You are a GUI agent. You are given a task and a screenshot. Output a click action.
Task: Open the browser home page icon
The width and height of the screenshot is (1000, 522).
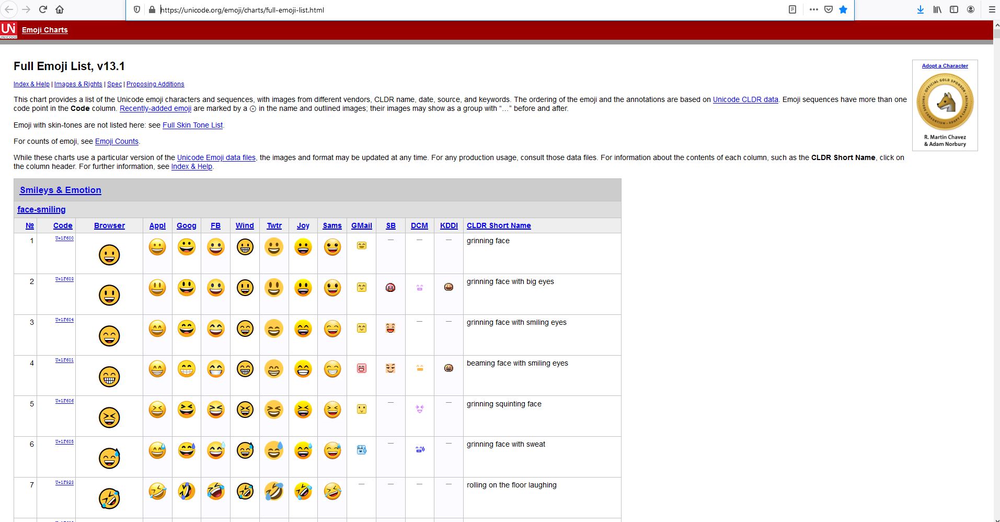click(60, 9)
